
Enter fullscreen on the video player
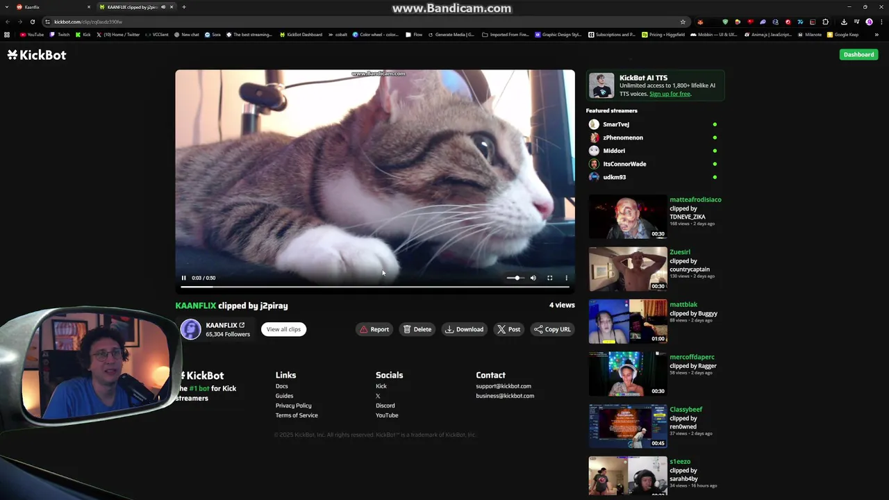(x=550, y=278)
